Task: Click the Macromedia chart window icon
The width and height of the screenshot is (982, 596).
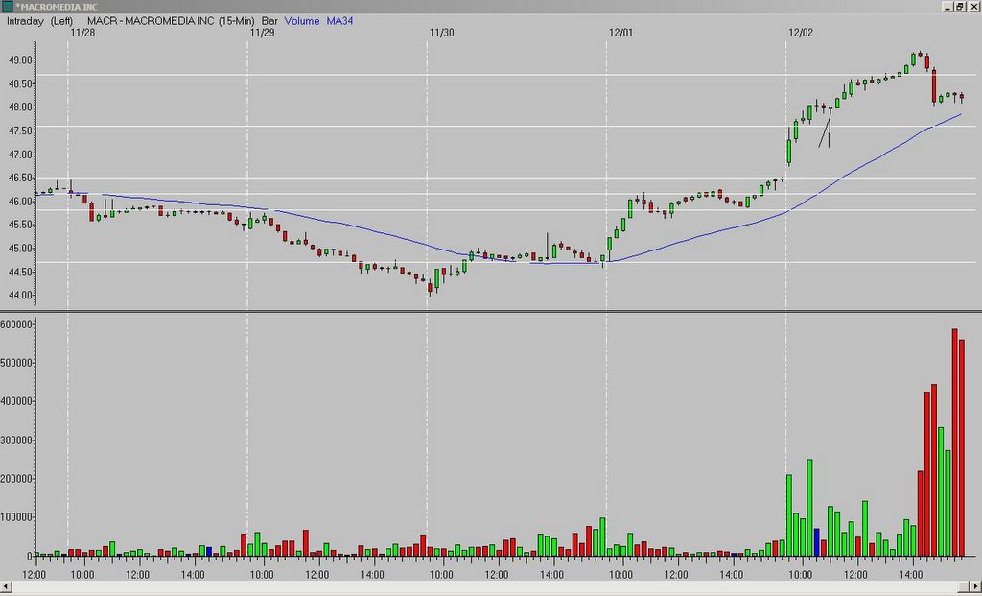Action: 8,7
